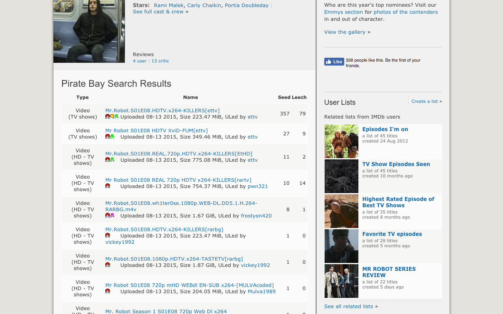Viewport: 503px width, 314px height.
Task: Open Episodes I'm on list
Action: (385, 129)
